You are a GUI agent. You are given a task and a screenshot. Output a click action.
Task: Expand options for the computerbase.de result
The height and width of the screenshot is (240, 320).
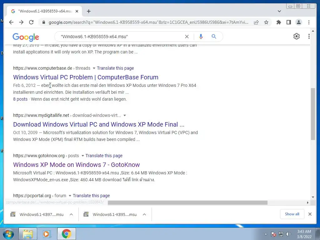(94, 68)
